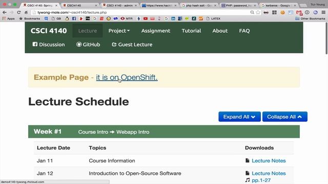This screenshot has height=184, width=328.
Task: Expand the Project dropdown menu
Action: coord(119,31)
